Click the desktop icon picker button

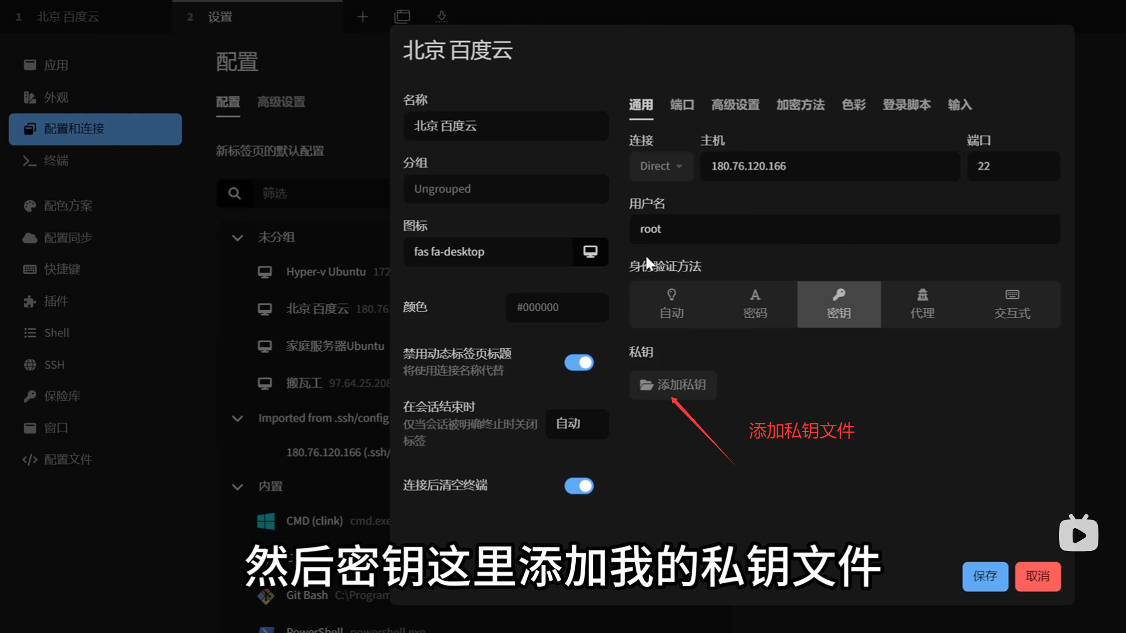pos(590,252)
